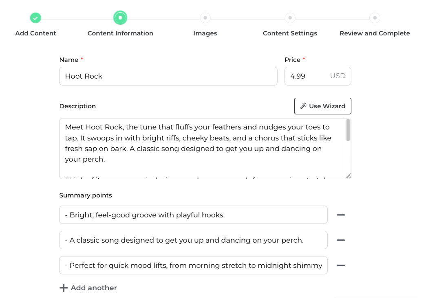Remove the 'A classic song designed' summary point
Screen dimensions: 426x298
[x=341, y=240]
